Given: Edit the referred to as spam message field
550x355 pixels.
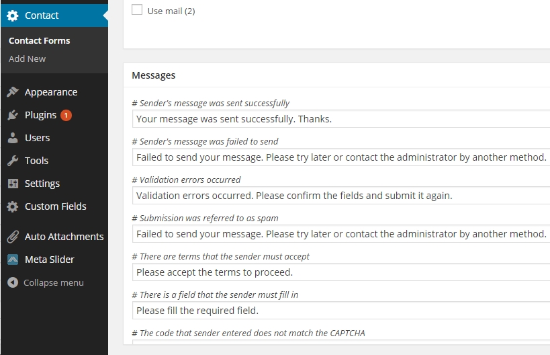Looking at the screenshot, I should click(341, 234).
